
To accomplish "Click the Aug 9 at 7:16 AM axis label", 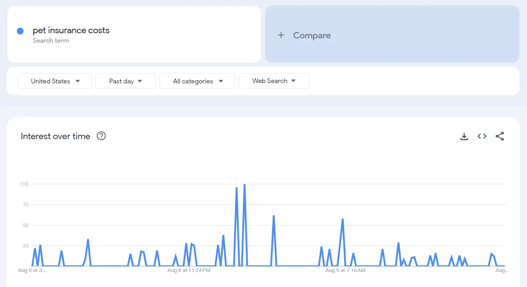I will (x=345, y=270).
